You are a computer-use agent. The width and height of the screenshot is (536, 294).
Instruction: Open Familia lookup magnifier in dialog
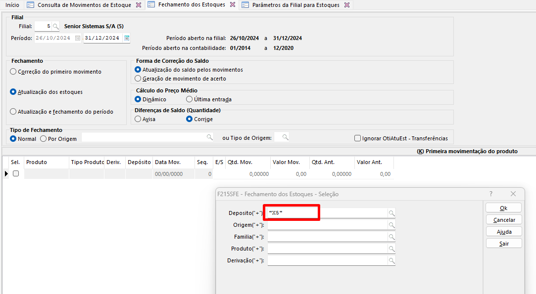(x=392, y=237)
